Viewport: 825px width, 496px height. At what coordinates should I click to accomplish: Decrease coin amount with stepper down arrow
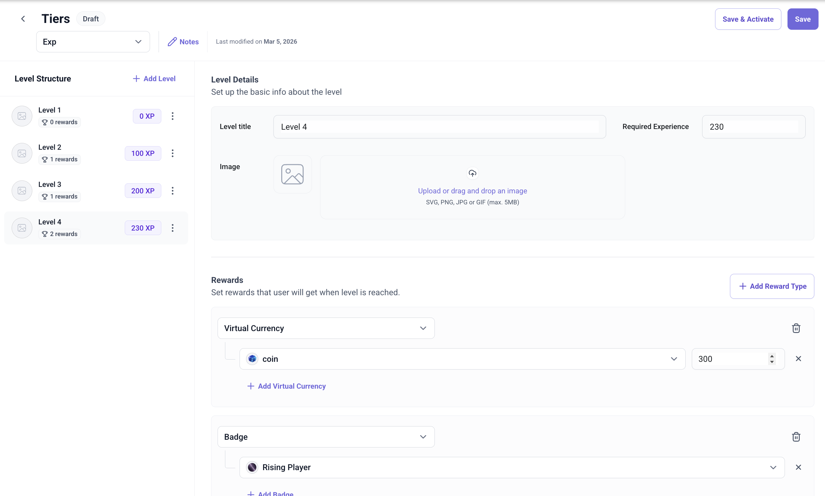[772, 362]
